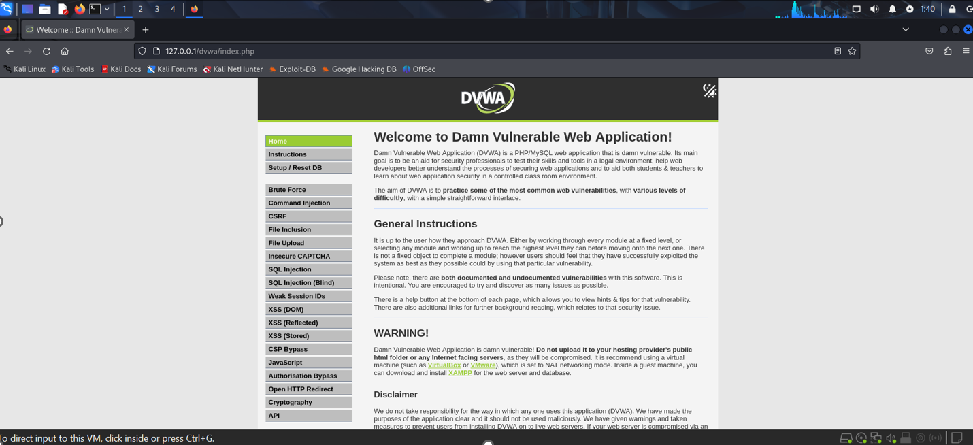Screen dimensions: 973x445
Task: Select SQL Injection in the sidebar menu
Action: 308,269
